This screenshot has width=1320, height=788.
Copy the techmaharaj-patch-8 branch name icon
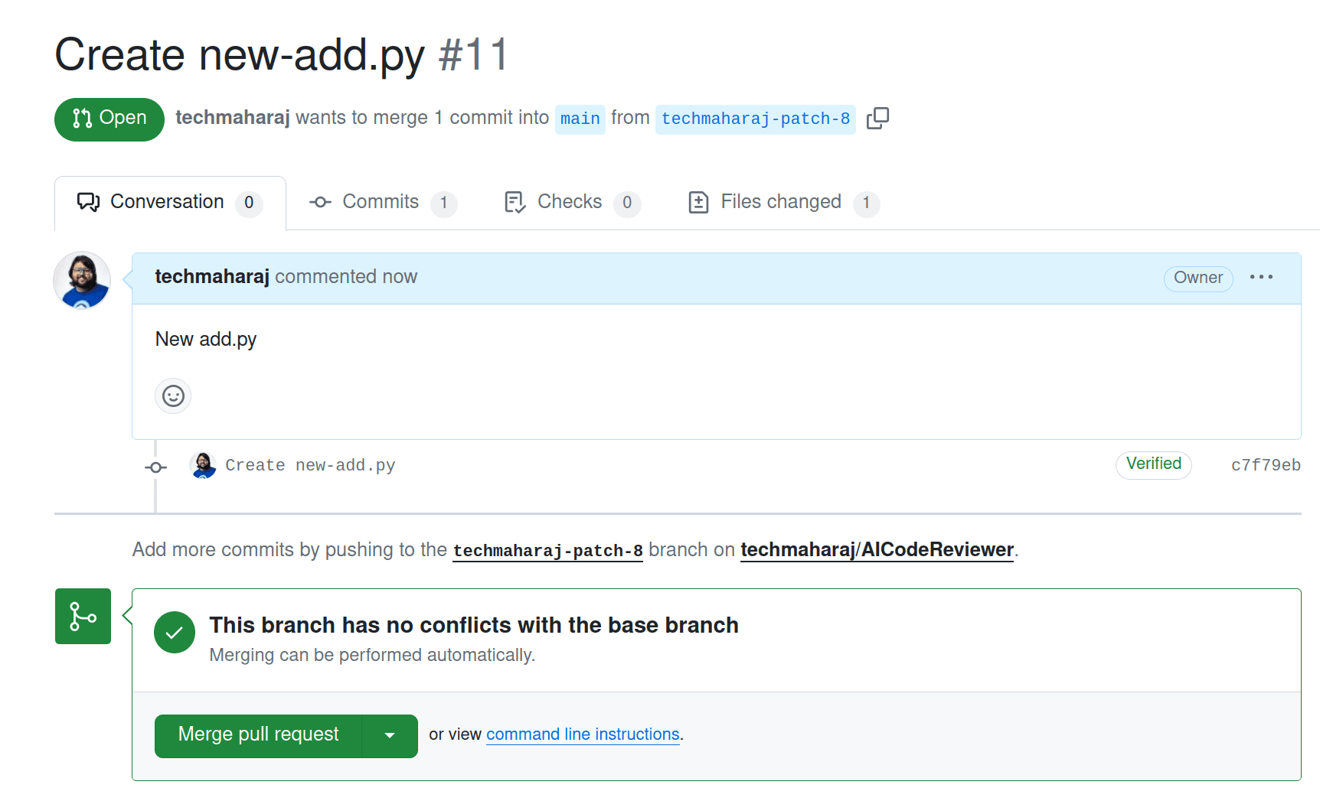(877, 118)
